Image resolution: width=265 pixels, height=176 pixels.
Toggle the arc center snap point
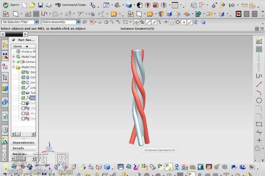click(x=172, y=22)
